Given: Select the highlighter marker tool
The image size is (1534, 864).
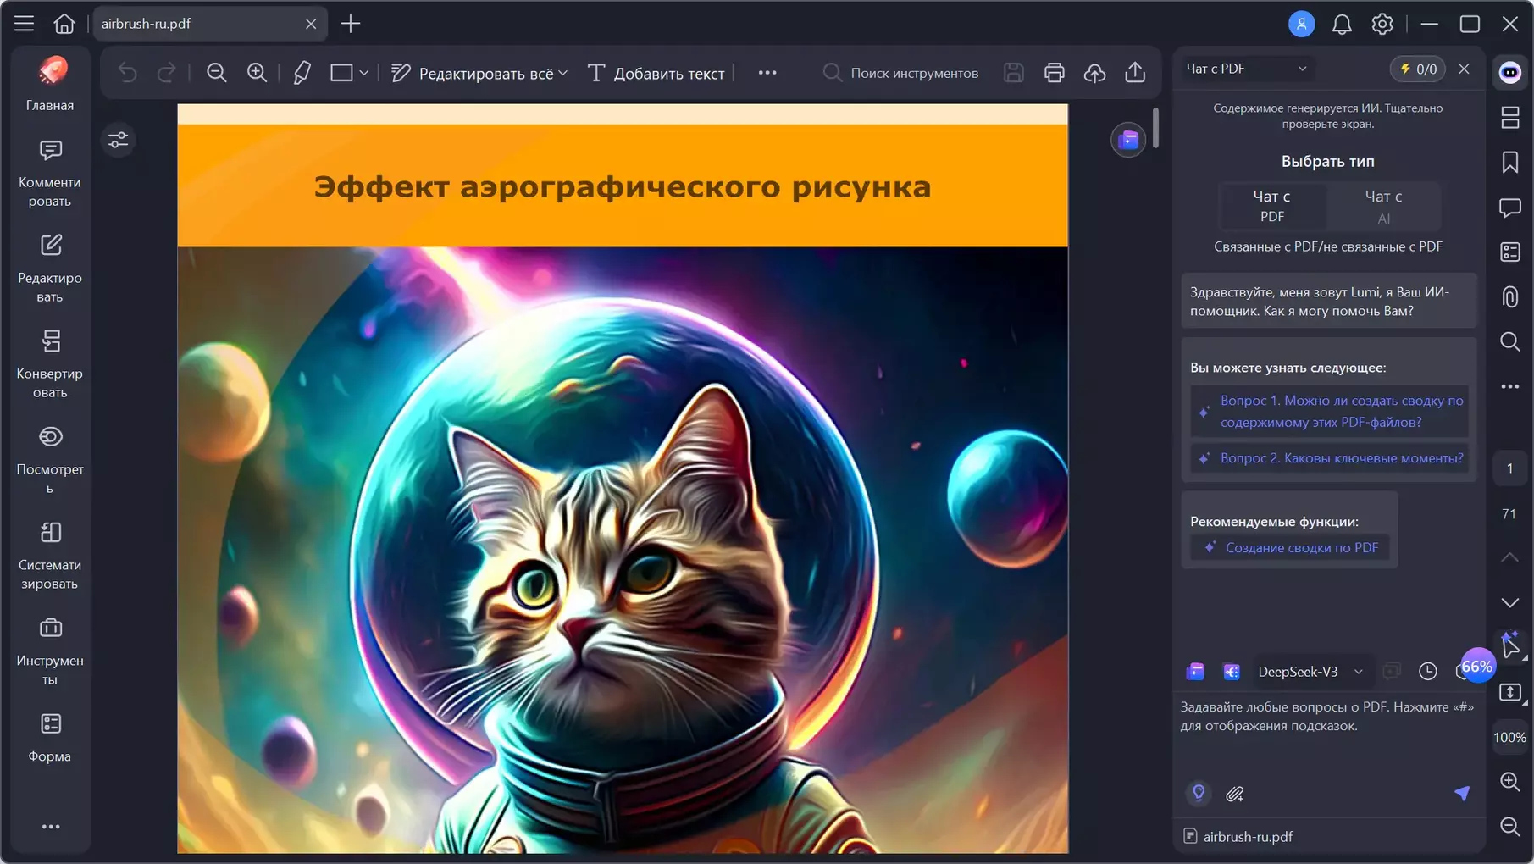Looking at the screenshot, I should tap(302, 73).
